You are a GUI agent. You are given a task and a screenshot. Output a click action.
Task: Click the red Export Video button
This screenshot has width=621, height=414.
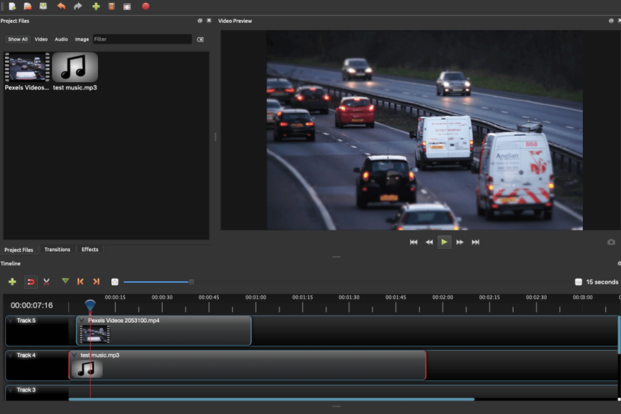coord(146,6)
